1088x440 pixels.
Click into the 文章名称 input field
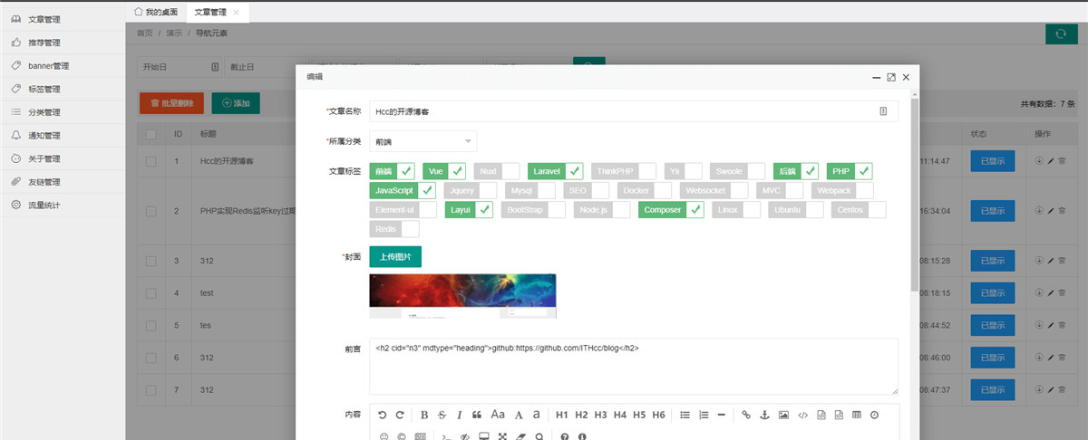point(626,110)
